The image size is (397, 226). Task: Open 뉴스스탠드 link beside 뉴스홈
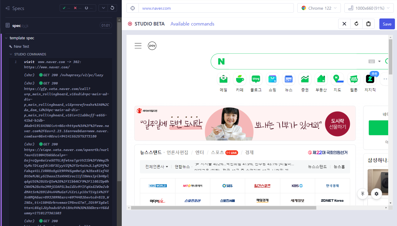(x=317, y=167)
